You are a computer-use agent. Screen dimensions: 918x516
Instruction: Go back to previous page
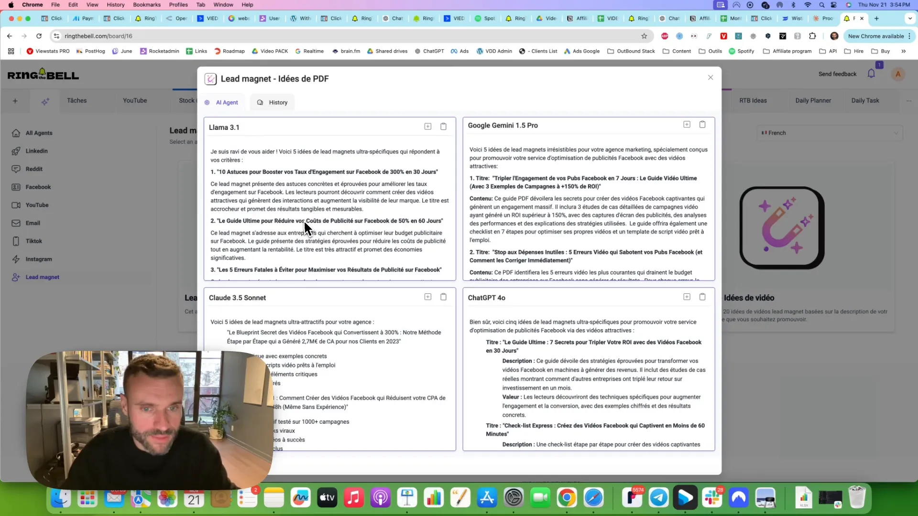10,36
